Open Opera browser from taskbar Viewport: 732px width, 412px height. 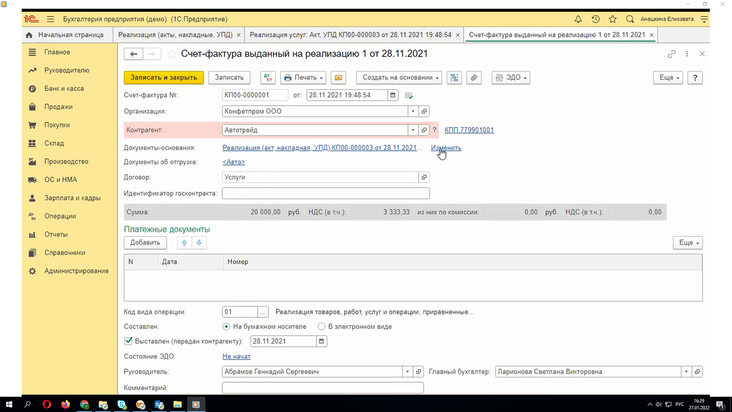tap(46, 404)
